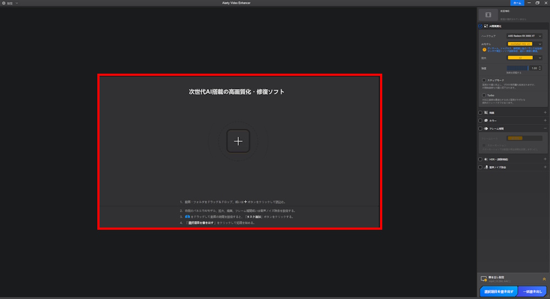Open the AIモデル moDetail-HQ v3 dropdown
The height and width of the screenshot is (299, 550).
tap(524, 44)
